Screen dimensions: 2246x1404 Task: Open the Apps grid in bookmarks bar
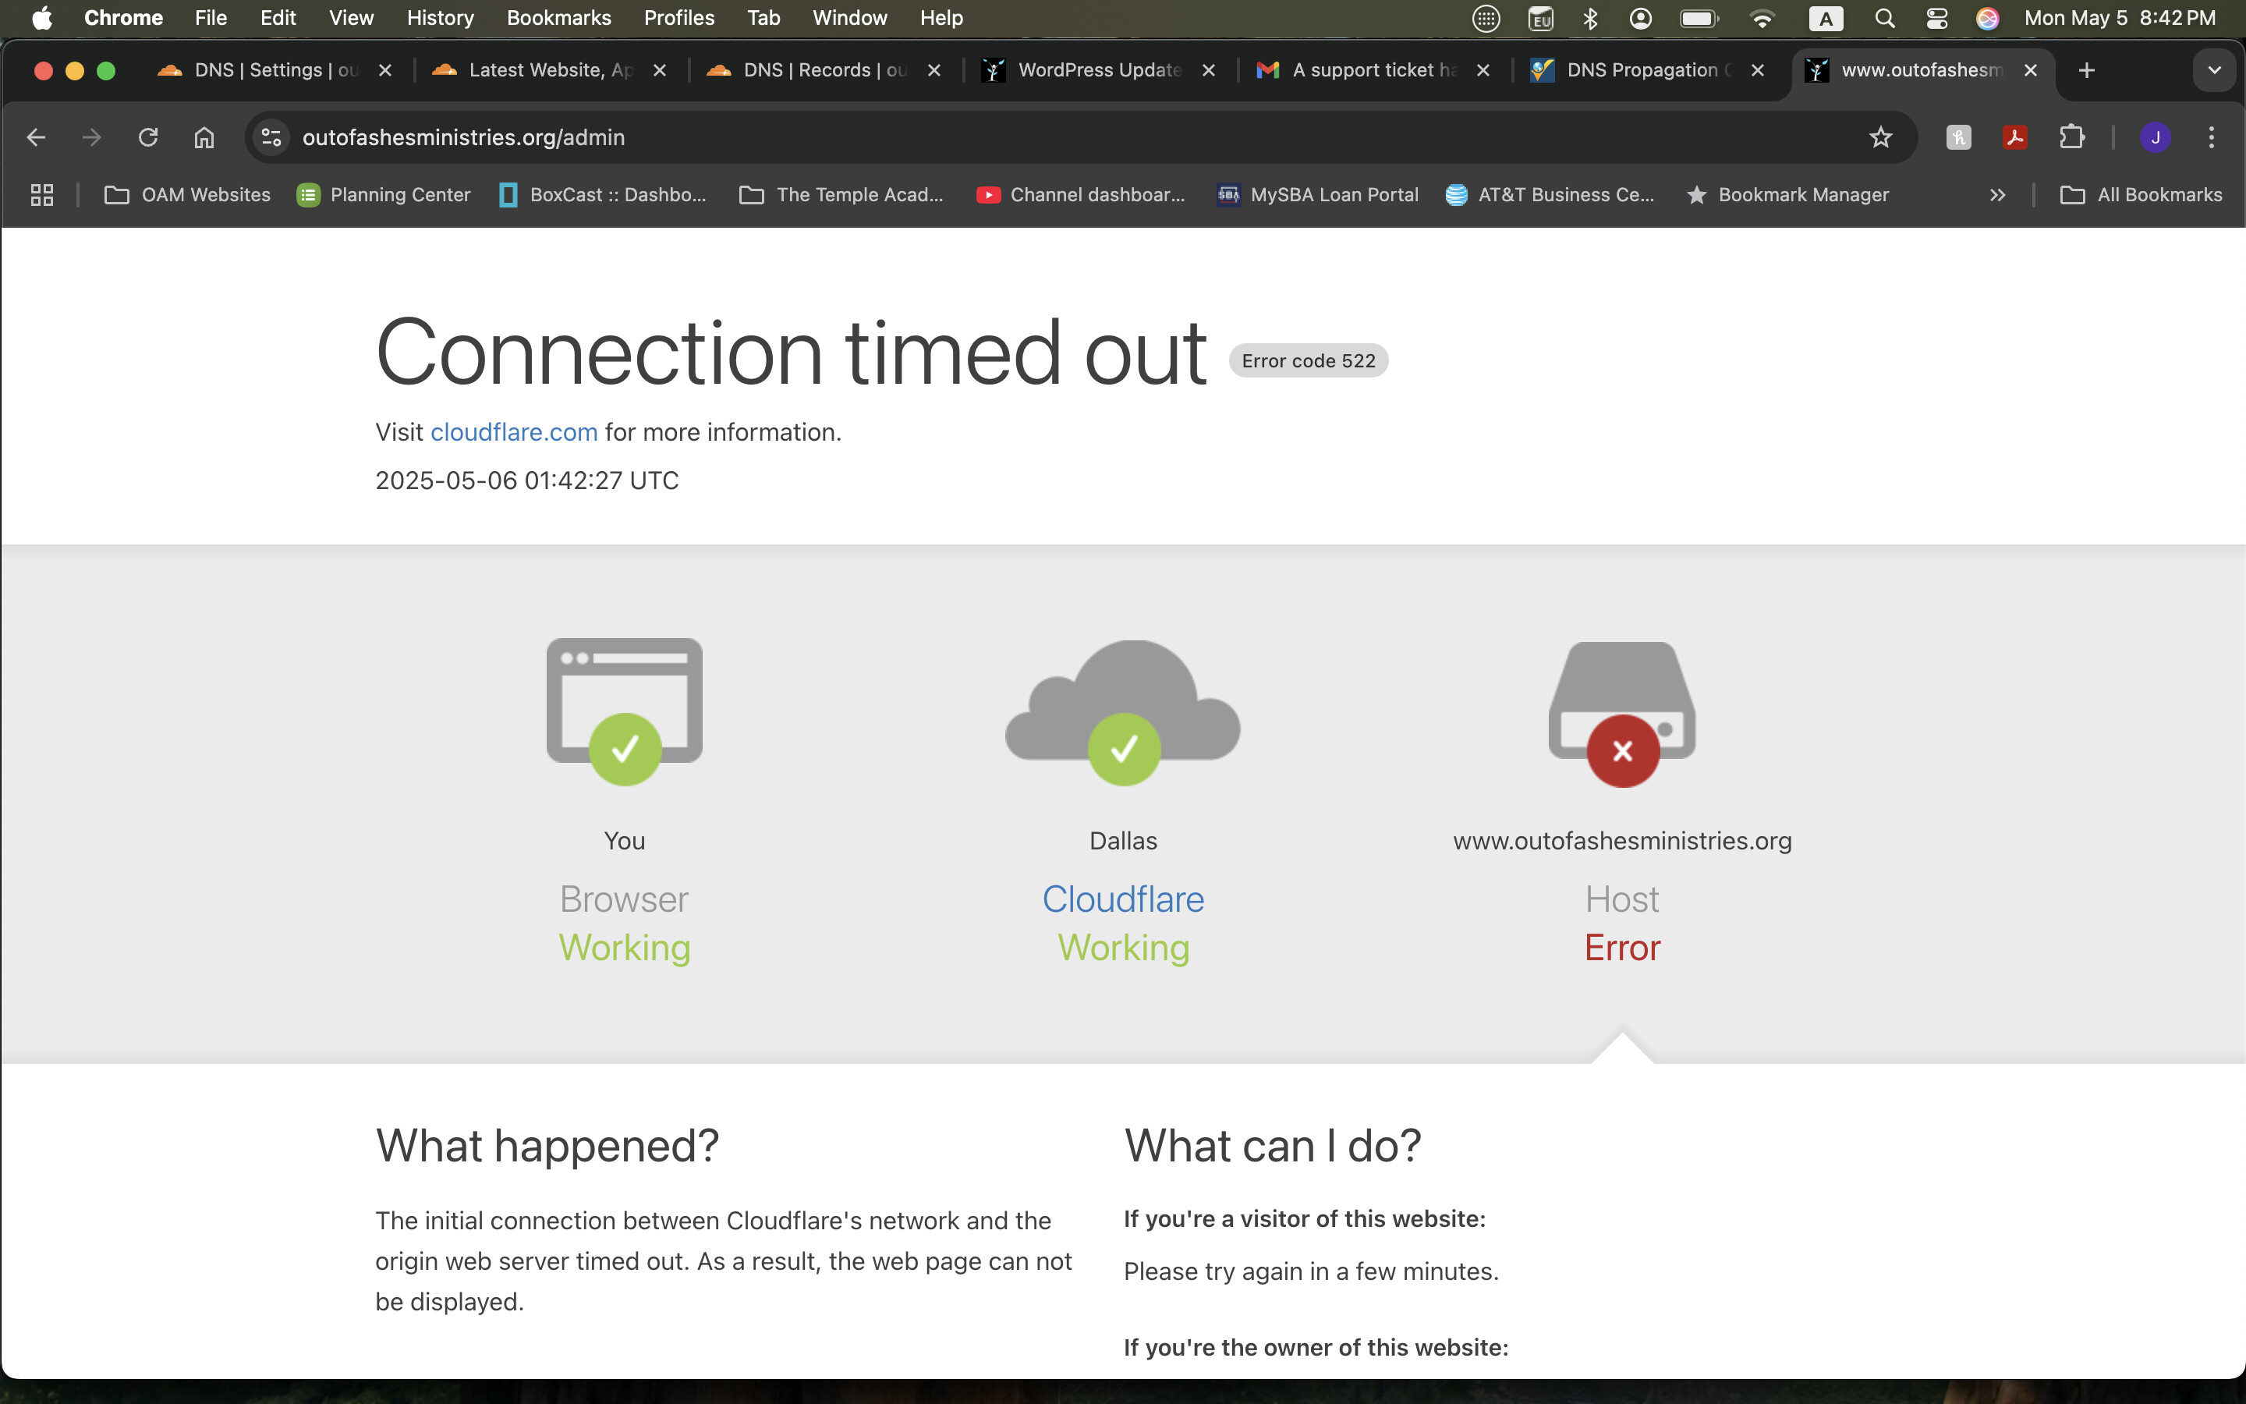[x=42, y=195]
